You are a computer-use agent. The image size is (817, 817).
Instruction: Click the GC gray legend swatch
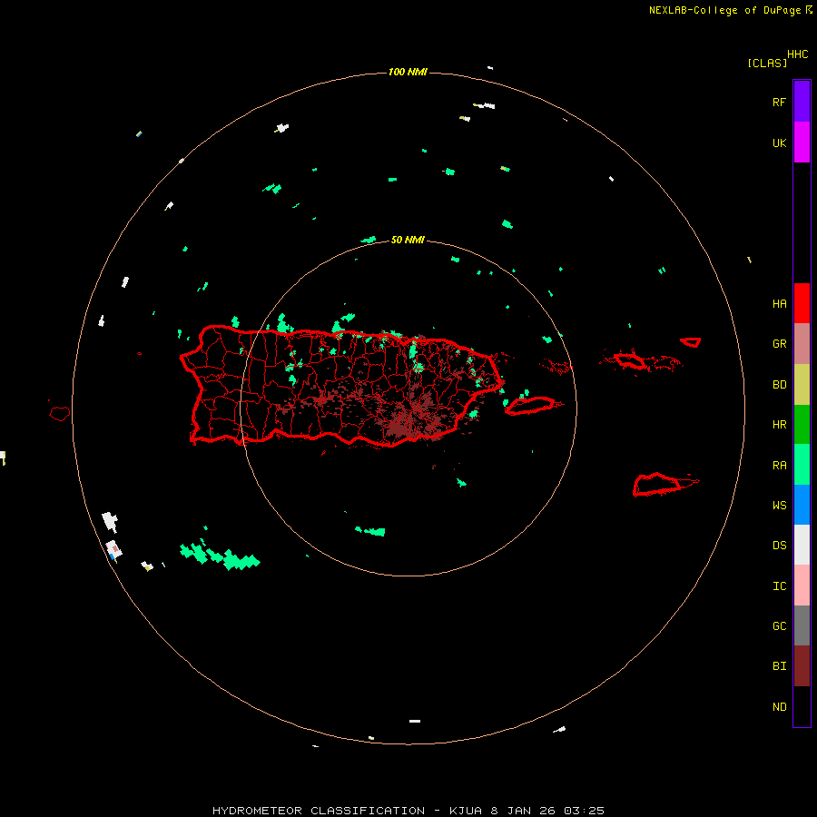802,625
